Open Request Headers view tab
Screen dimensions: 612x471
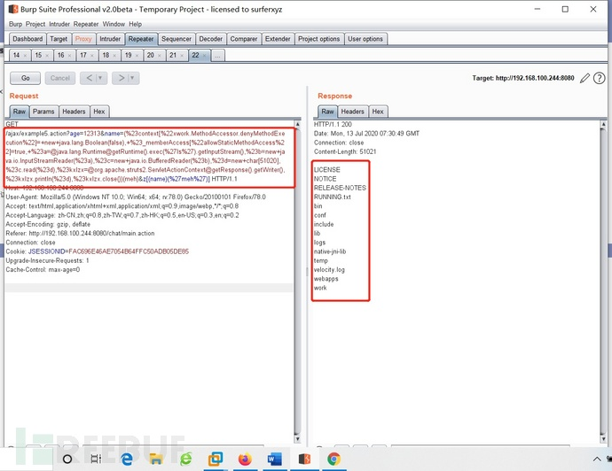(74, 112)
